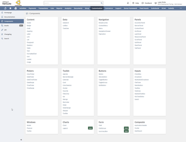Image resolution: width=186 pixels, height=142 pixels.
Task: Open the Dashboard component link
Action: click(x=138, y=131)
